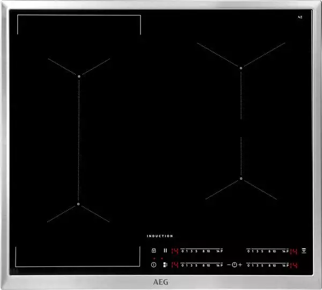The width and height of the screenshot is (322, 290).
Task: Touch the front-left cooking zone center marker
Action: [x=78, y=204]
